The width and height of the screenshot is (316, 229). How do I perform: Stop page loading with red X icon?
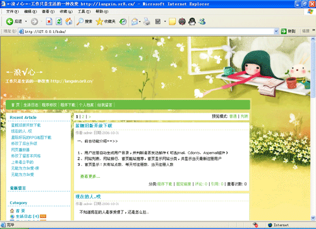(x=49, y=22)
